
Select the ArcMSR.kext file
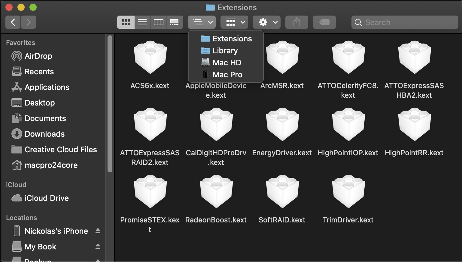282,65
